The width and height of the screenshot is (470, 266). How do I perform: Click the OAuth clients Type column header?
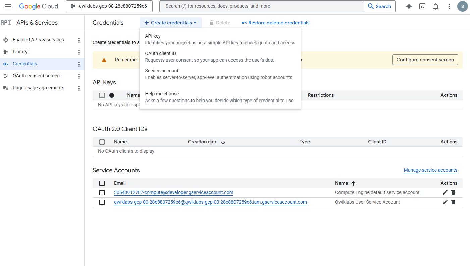coord(305,142)
